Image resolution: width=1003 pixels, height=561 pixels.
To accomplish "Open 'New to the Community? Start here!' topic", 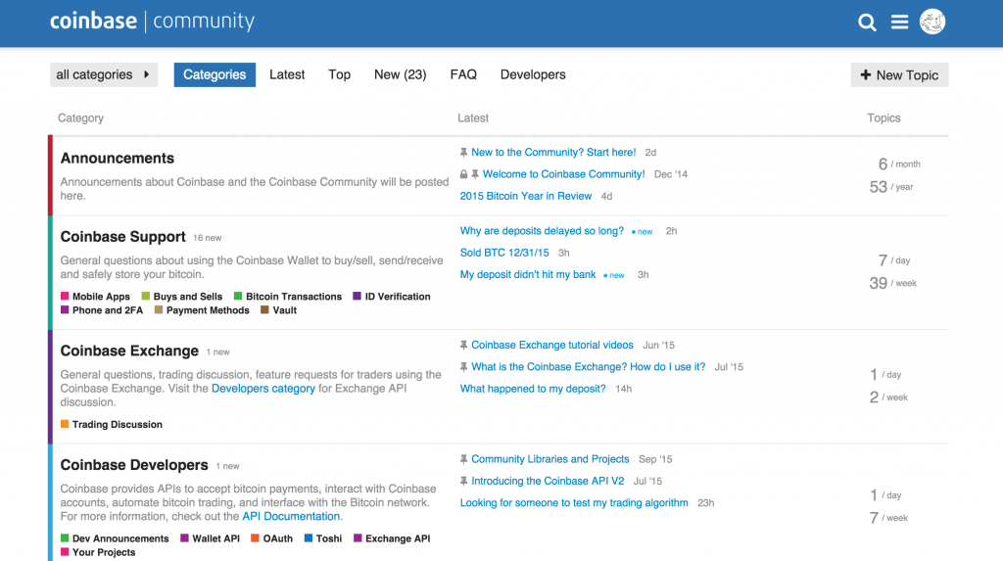I will [553, 153].
